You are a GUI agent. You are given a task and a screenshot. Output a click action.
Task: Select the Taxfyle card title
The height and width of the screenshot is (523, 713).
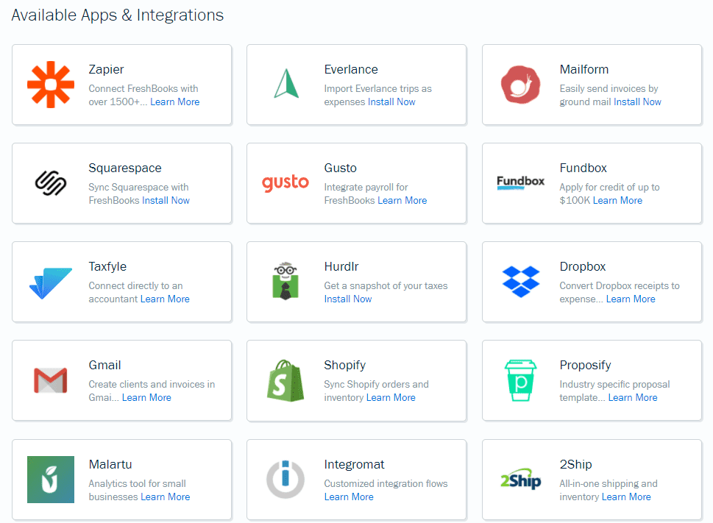coord(107,267)
